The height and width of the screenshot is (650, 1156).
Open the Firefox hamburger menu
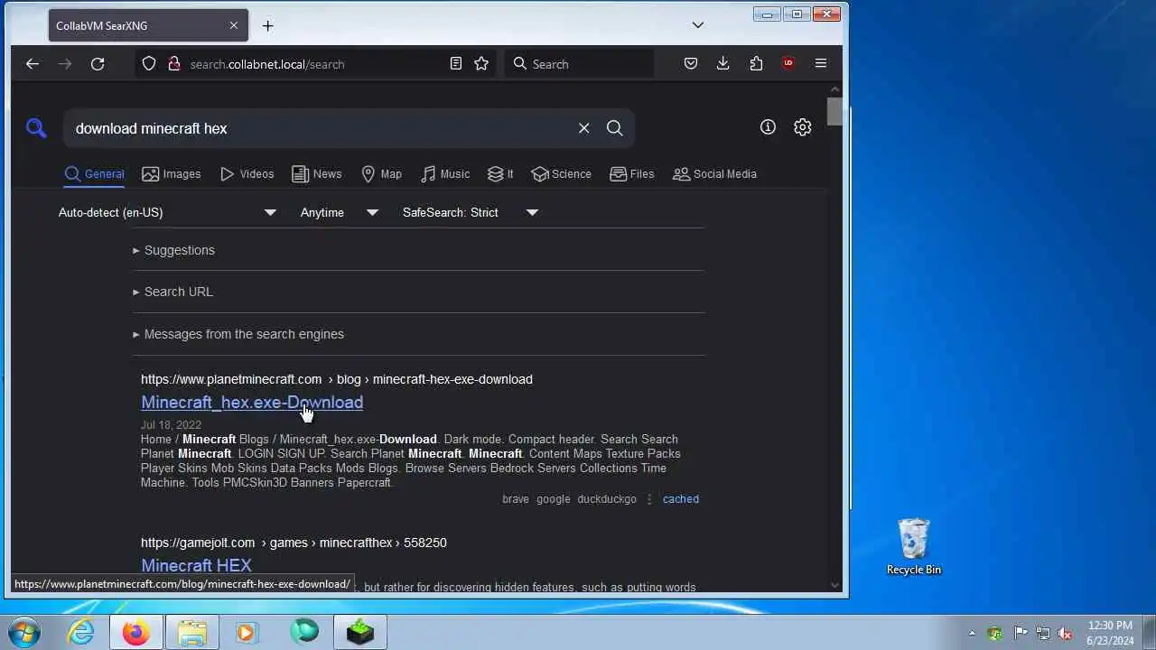[821, 64]
